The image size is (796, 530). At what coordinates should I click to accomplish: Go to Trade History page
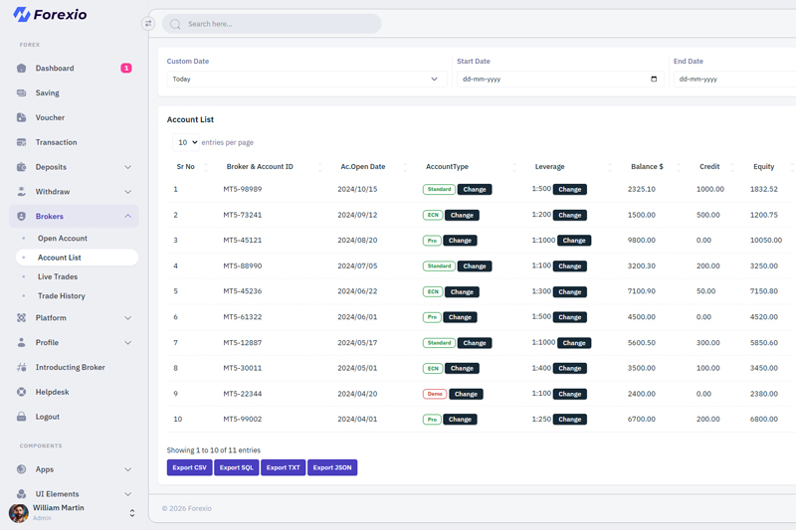(62, 296)
